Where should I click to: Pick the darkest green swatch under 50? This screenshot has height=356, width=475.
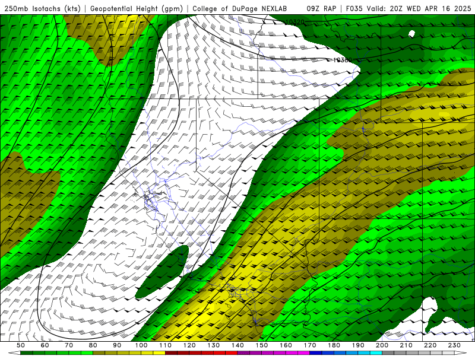[27, 353]
